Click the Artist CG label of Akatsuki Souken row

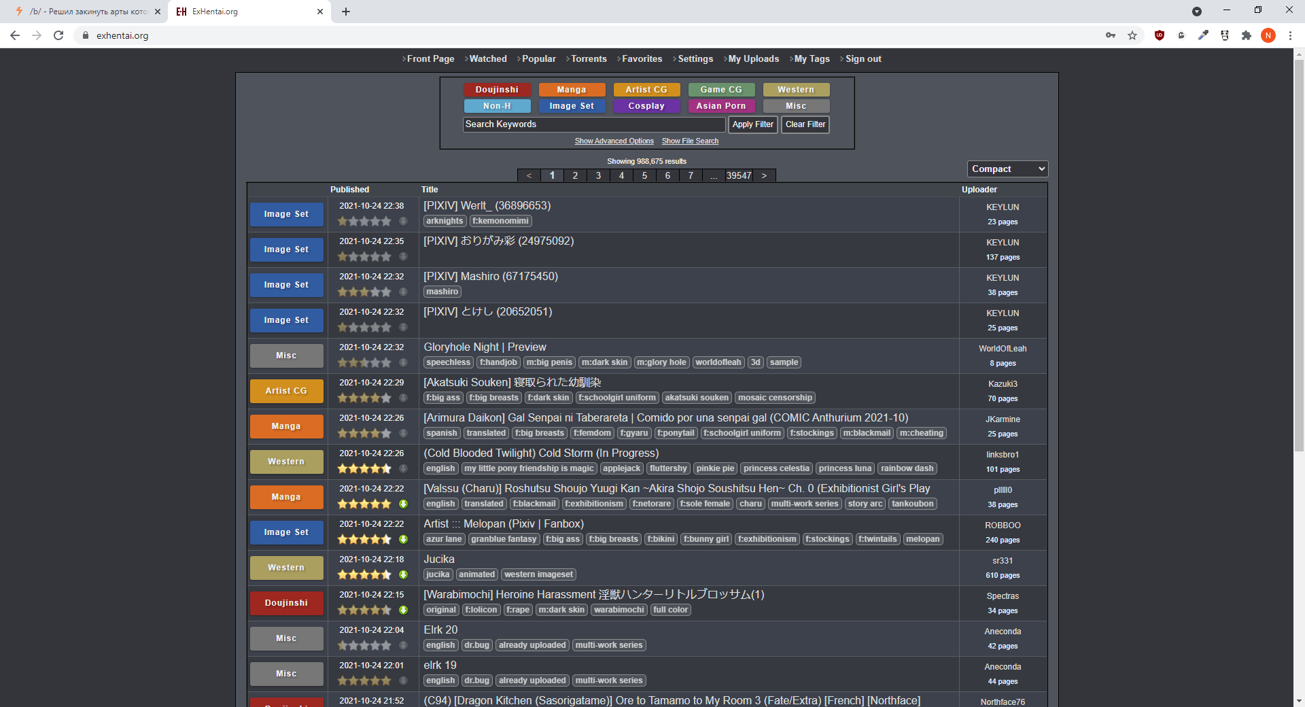pyautogui.click(x=286, y=391)
